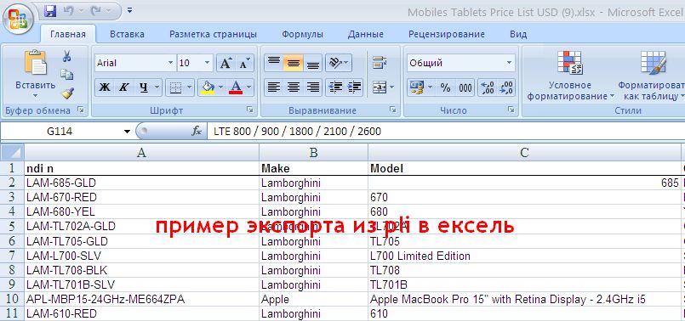685x321 pixels.
Task: Open Число group dialog launcher
Action: (x=511, y=110)
